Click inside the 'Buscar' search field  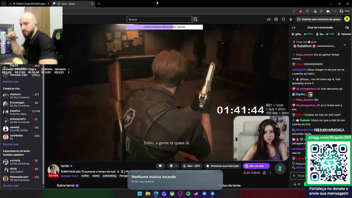[x=159, y=19]
